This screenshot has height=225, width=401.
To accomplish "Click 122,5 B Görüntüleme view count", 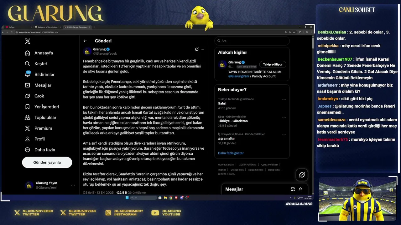I will [131, 193].
